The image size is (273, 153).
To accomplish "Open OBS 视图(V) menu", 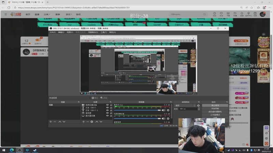I will pyautogui.click(x=70, y=32).
